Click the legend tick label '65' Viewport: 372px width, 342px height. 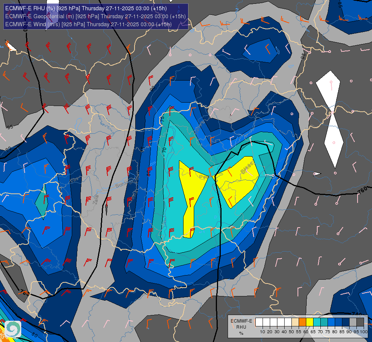(313, 332)
